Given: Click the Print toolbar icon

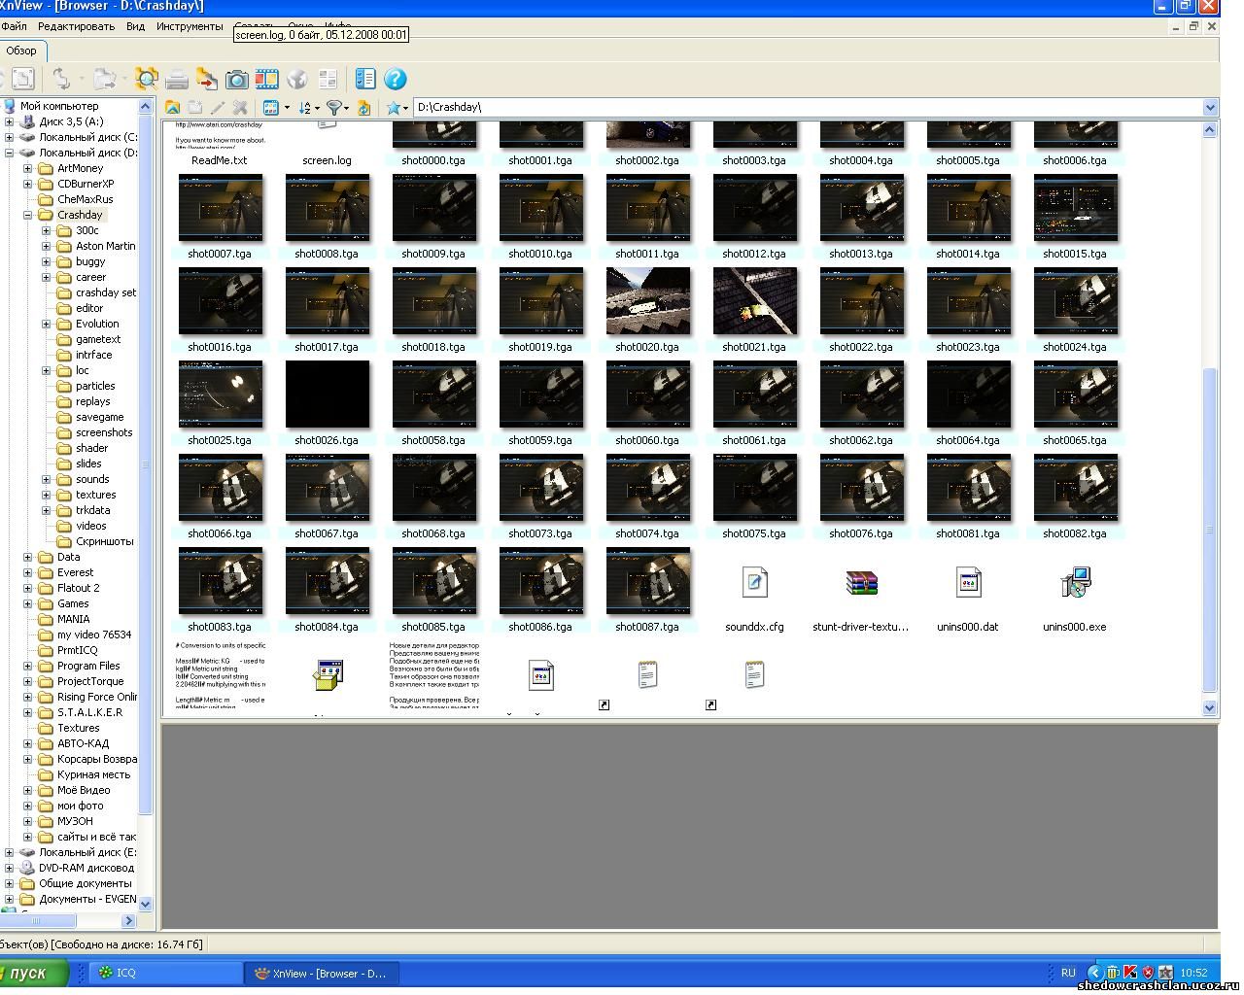Looking at the screenshot, I should coord(176,79).
